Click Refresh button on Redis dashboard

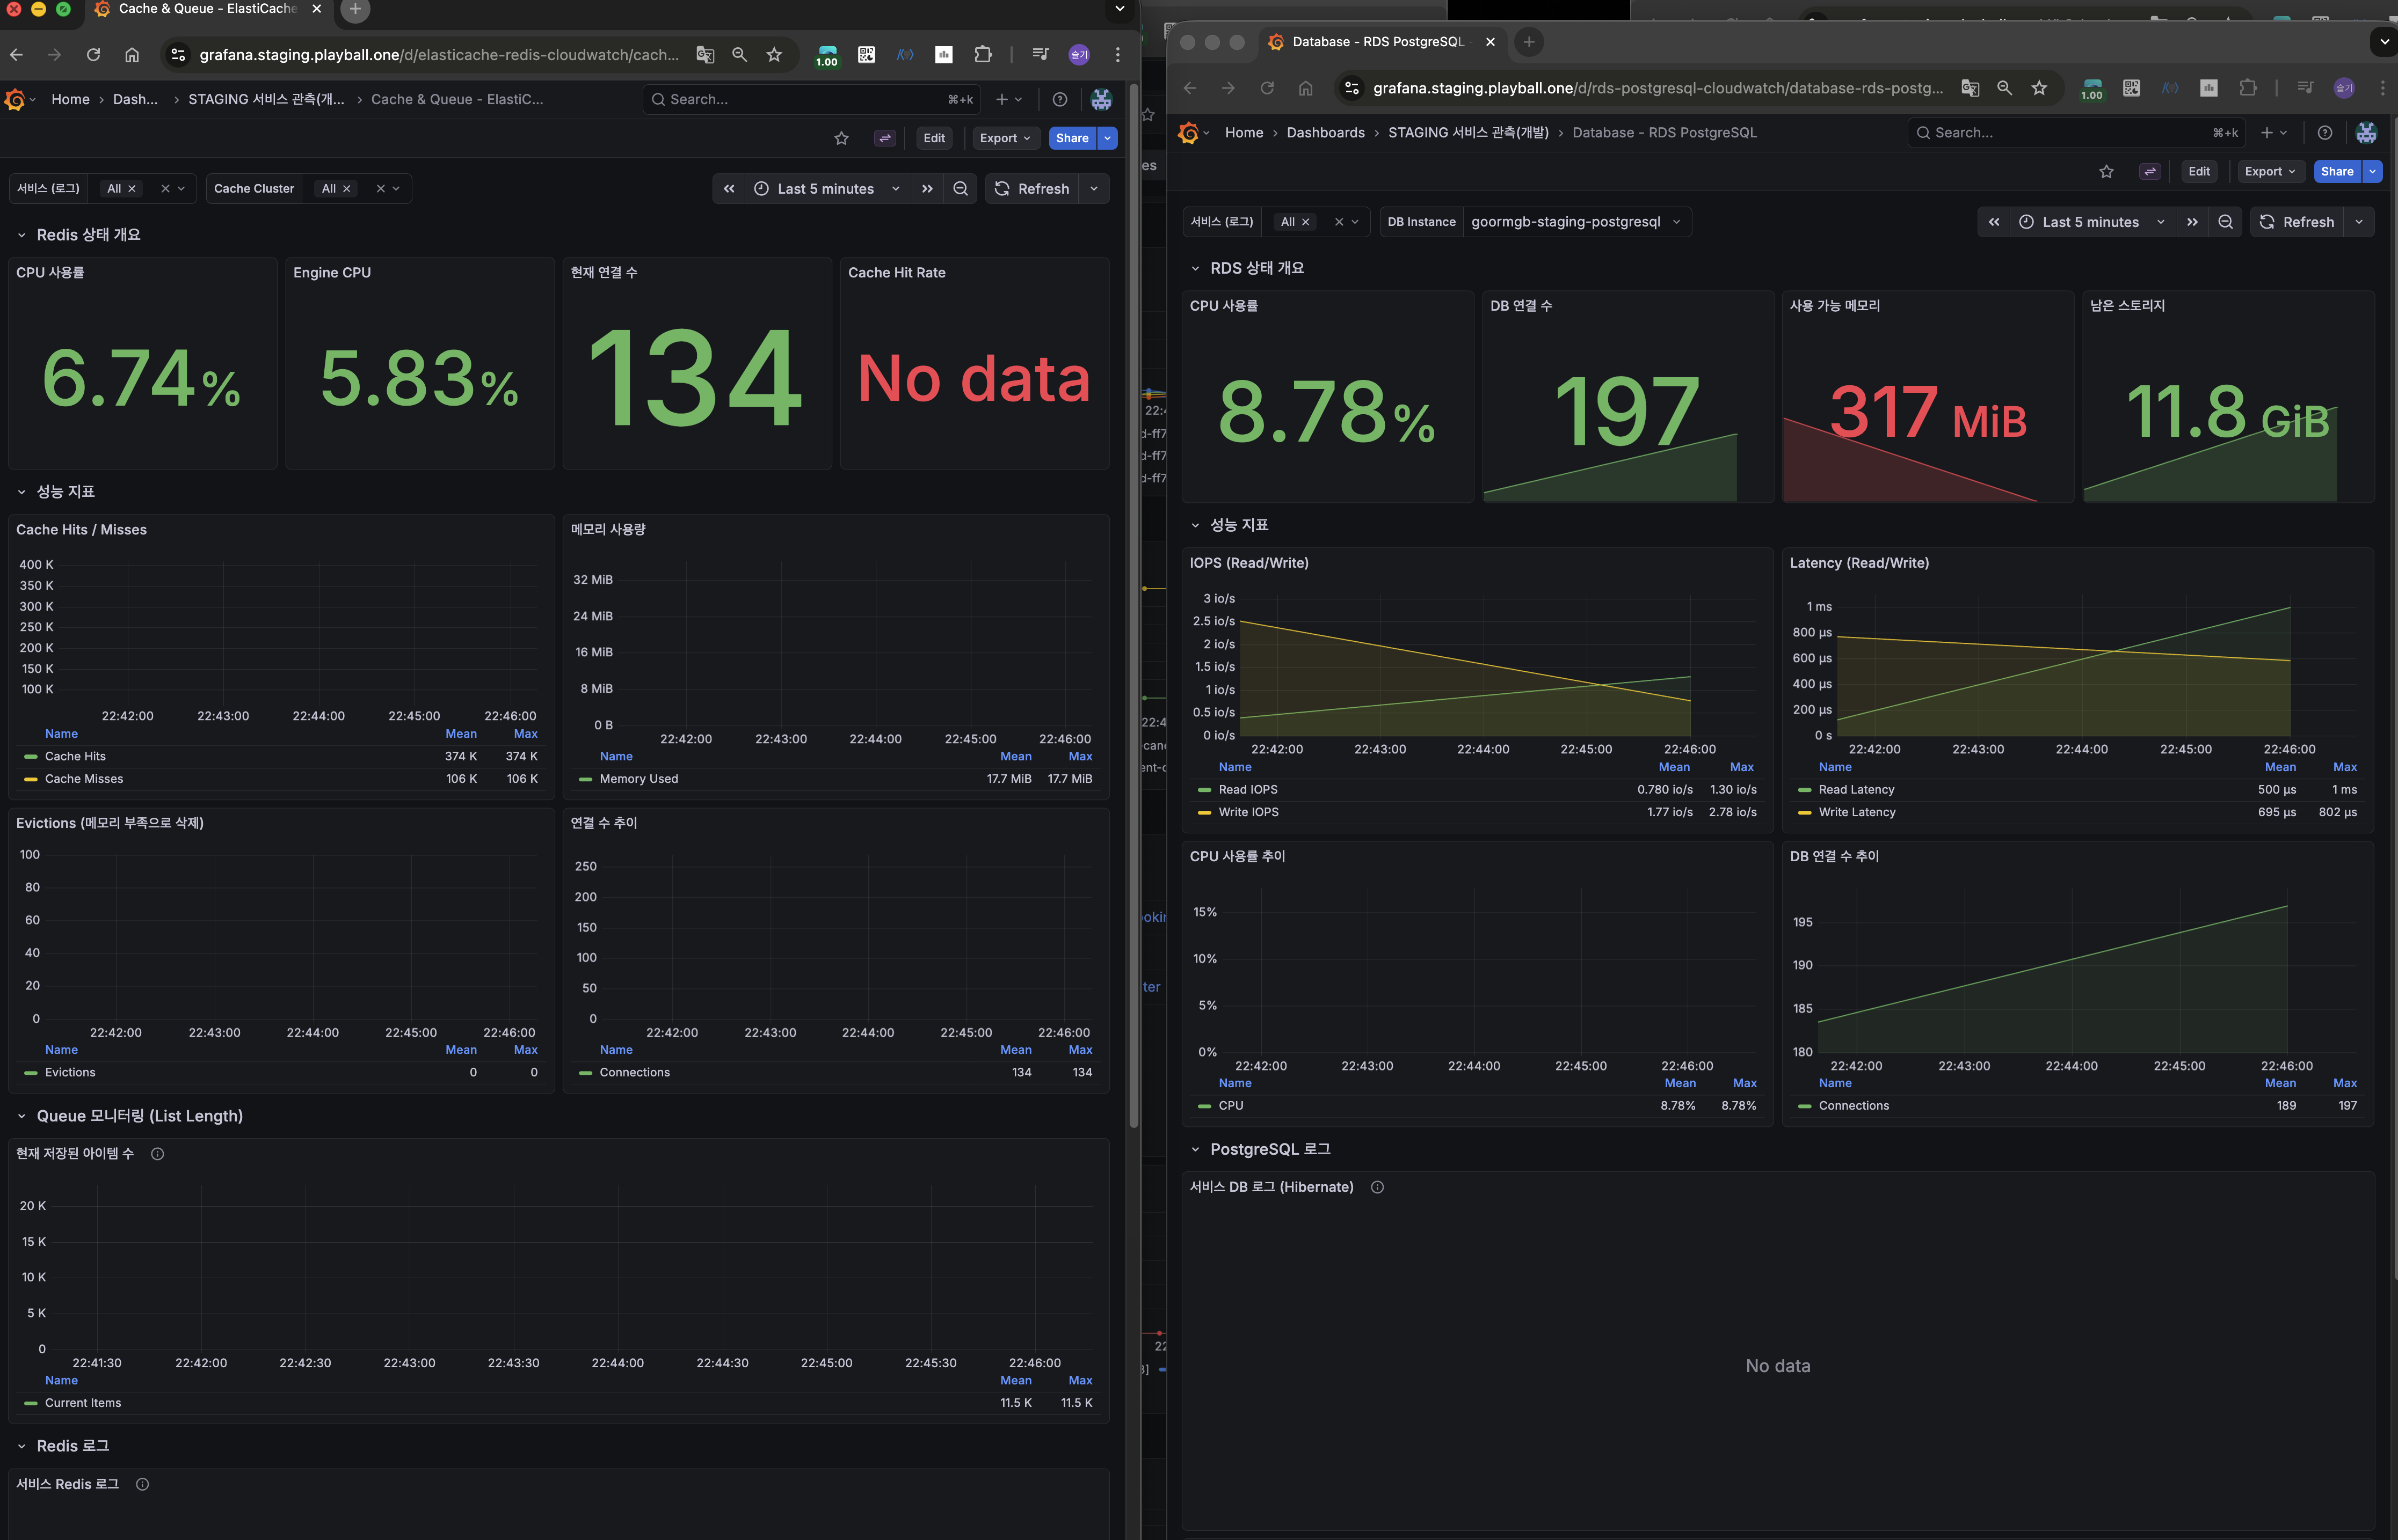[x=1034, y=189]
